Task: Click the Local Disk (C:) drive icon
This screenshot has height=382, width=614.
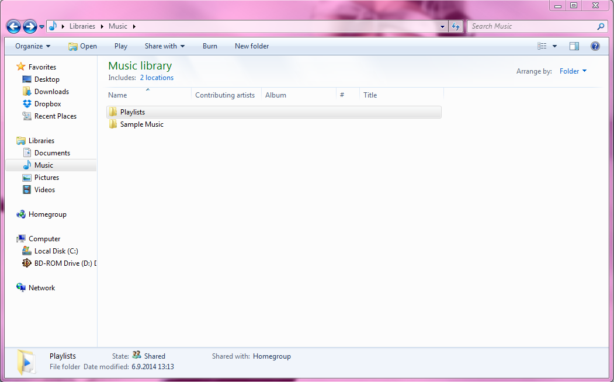Action: [x=27, y=251]
